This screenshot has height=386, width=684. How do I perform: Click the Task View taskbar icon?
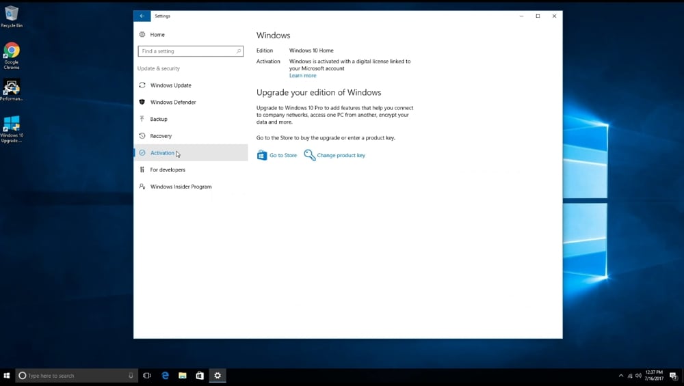[x=146, y=376]
